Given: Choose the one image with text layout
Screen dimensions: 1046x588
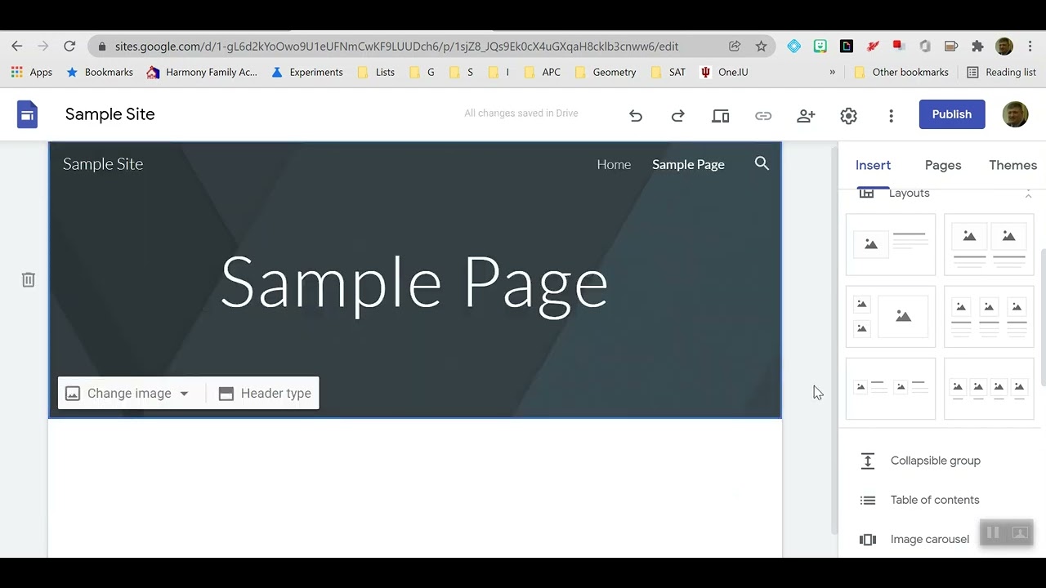Looking at the screenshot, I should coord(891,244).
